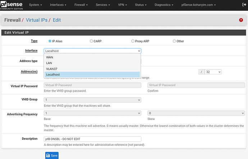
Task: Open the Firewall menu in navbar
Action: [81, 5]
